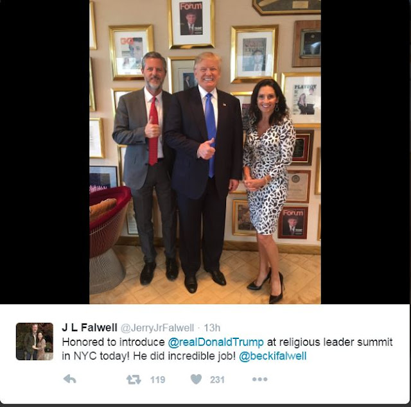This screenshot has width=411, height=407.
Task: Open the @realDonaldTrump mention
Action: click(216, 342)
